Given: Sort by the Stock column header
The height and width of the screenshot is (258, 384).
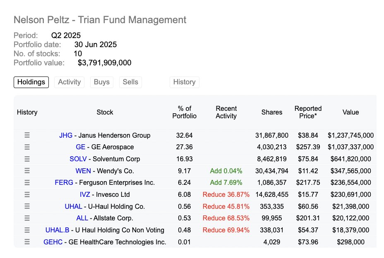Looking at the screenshot, I should 105,112.
